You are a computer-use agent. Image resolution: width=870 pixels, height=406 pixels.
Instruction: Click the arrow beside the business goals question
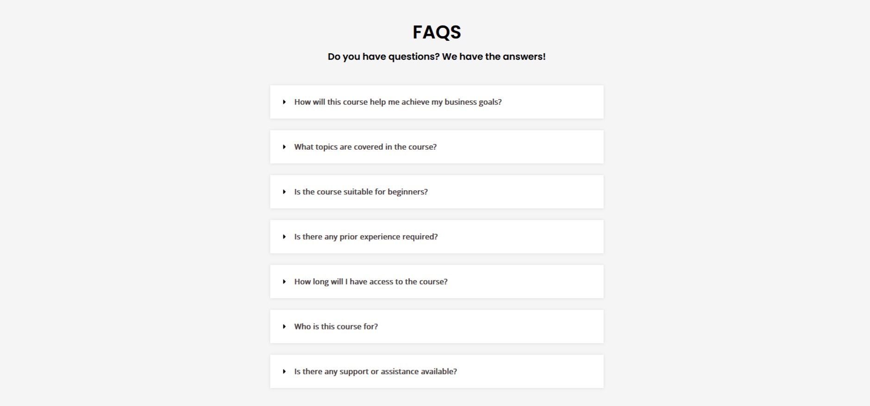point(284,102)
